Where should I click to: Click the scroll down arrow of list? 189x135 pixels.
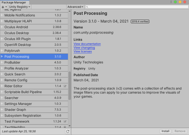[x=70, y=126]
